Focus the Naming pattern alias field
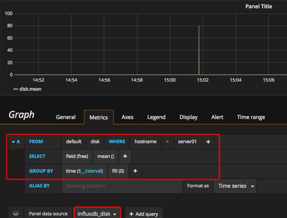Image resolution: width=287 pixels, height=218 pixels. click(x=122, y=186)
